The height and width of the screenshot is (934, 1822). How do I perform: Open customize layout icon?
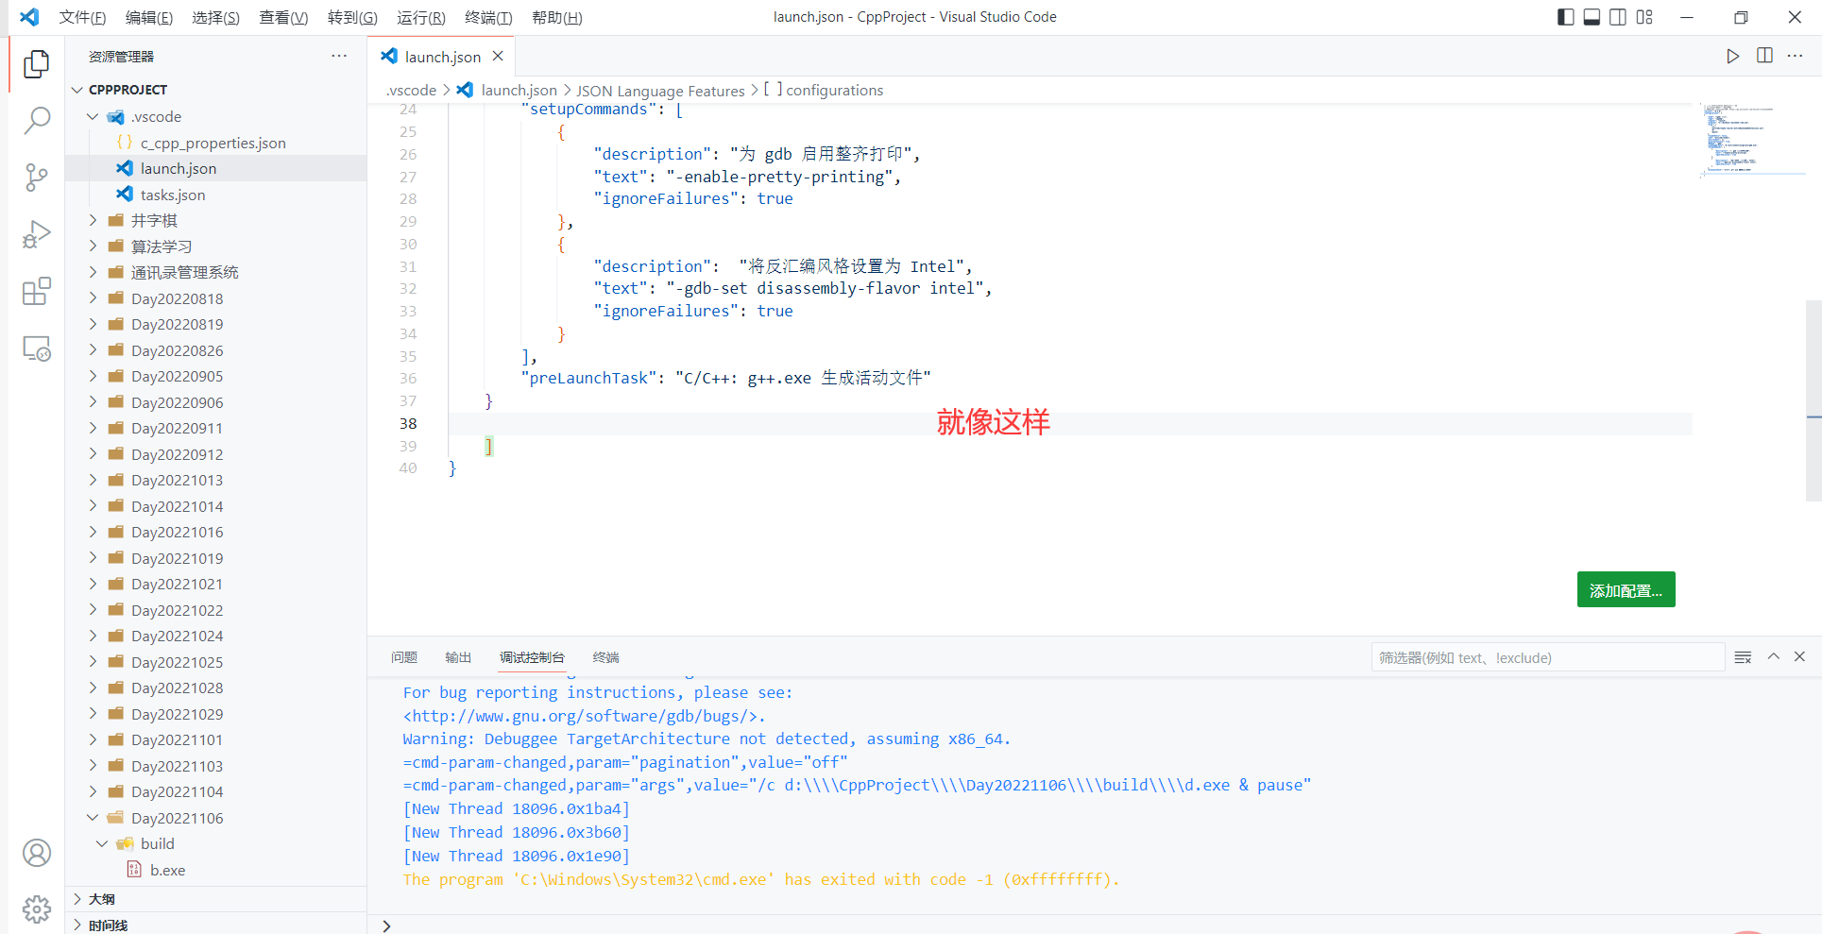(1644, 17)
